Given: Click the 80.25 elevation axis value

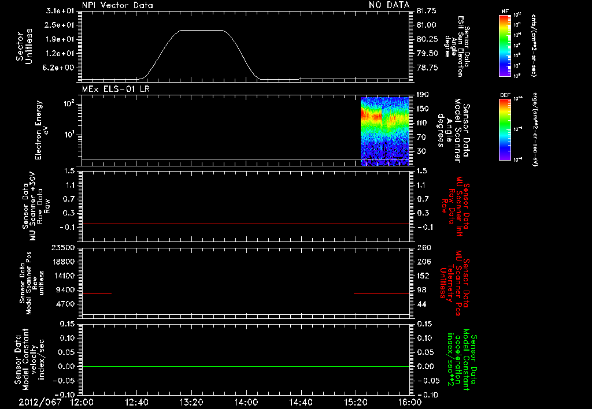Looking at the screenshot, I should pyautogui.click(x=427, y=39).
